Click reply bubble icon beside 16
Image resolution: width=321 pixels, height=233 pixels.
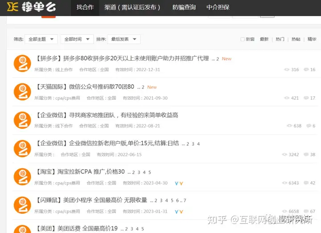tap(306, 69)
